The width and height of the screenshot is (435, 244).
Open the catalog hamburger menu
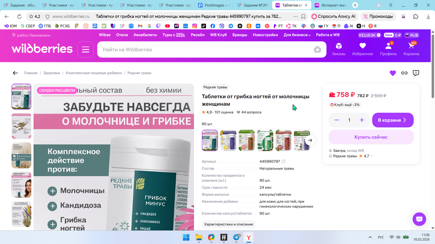point(85,49)
